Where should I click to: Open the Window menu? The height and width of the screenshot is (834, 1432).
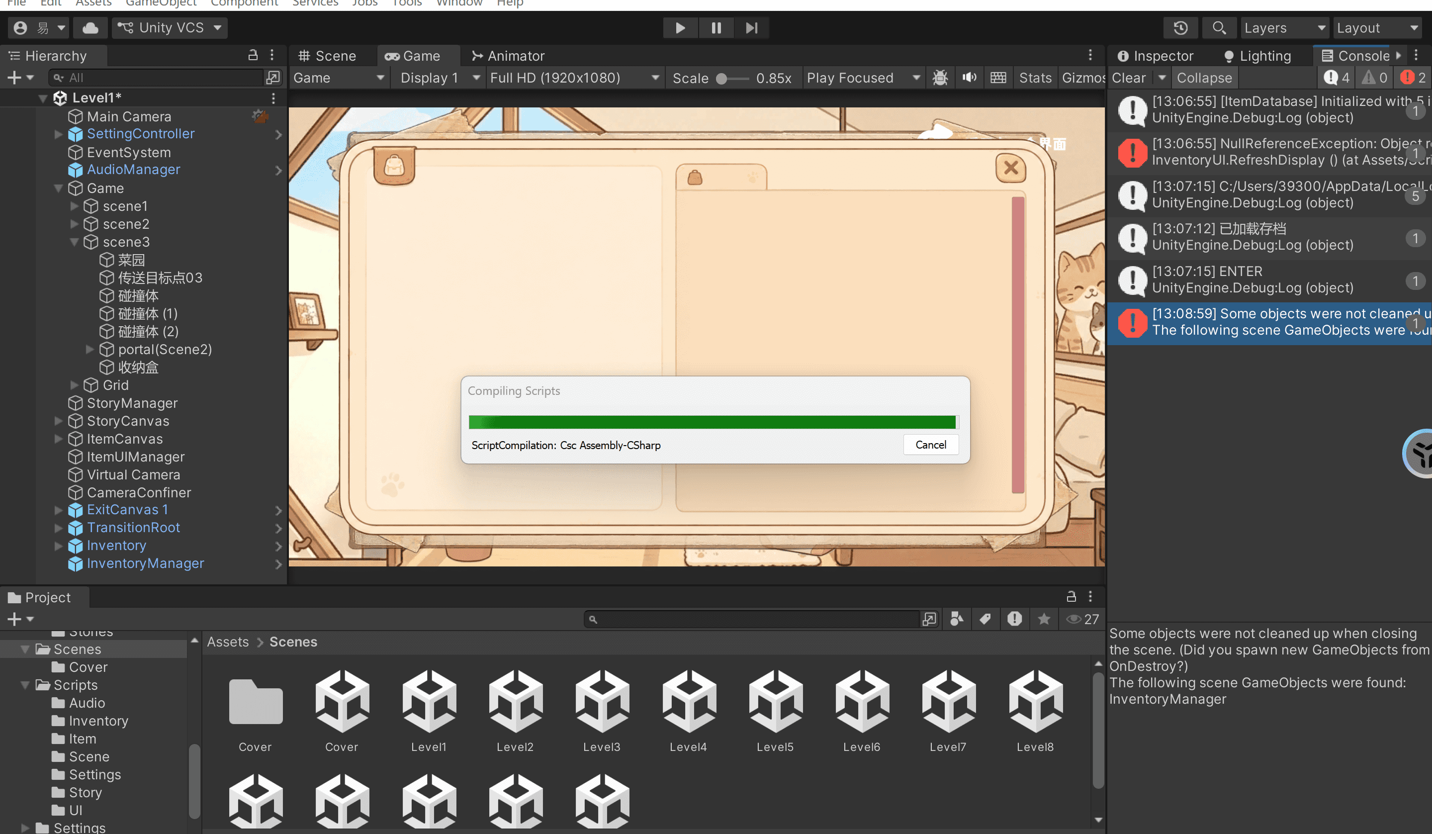459,3
